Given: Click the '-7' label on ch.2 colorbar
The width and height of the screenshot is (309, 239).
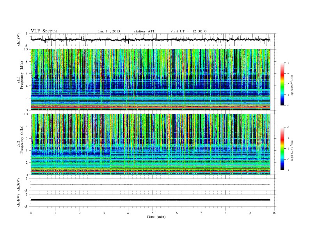Looking at the screenshot, I should coord(288,170).
